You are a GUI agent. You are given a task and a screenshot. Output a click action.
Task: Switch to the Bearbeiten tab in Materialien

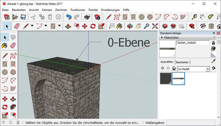[x=182, y=62]
